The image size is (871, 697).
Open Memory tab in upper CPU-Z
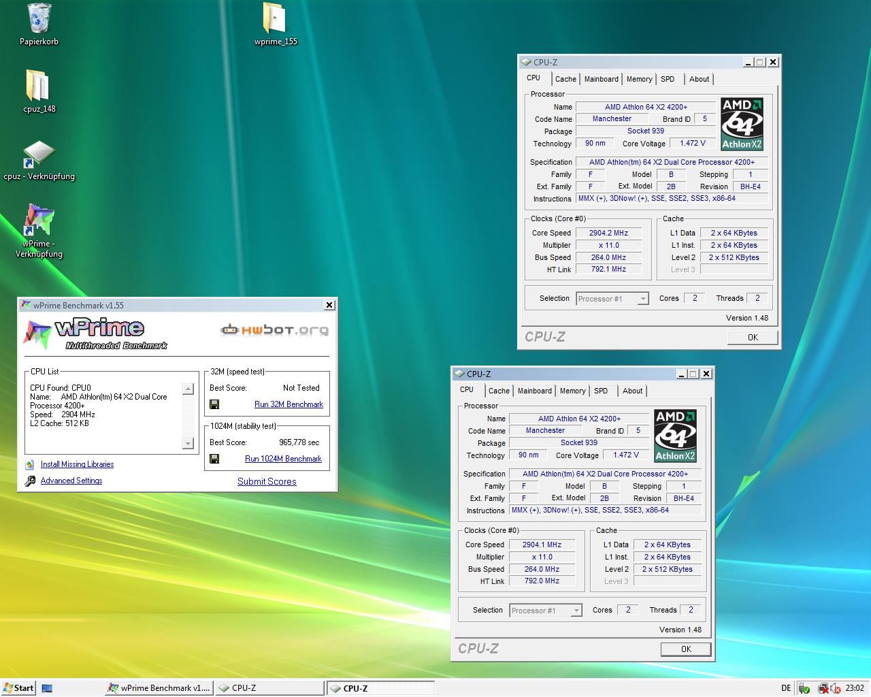[639, 79]
